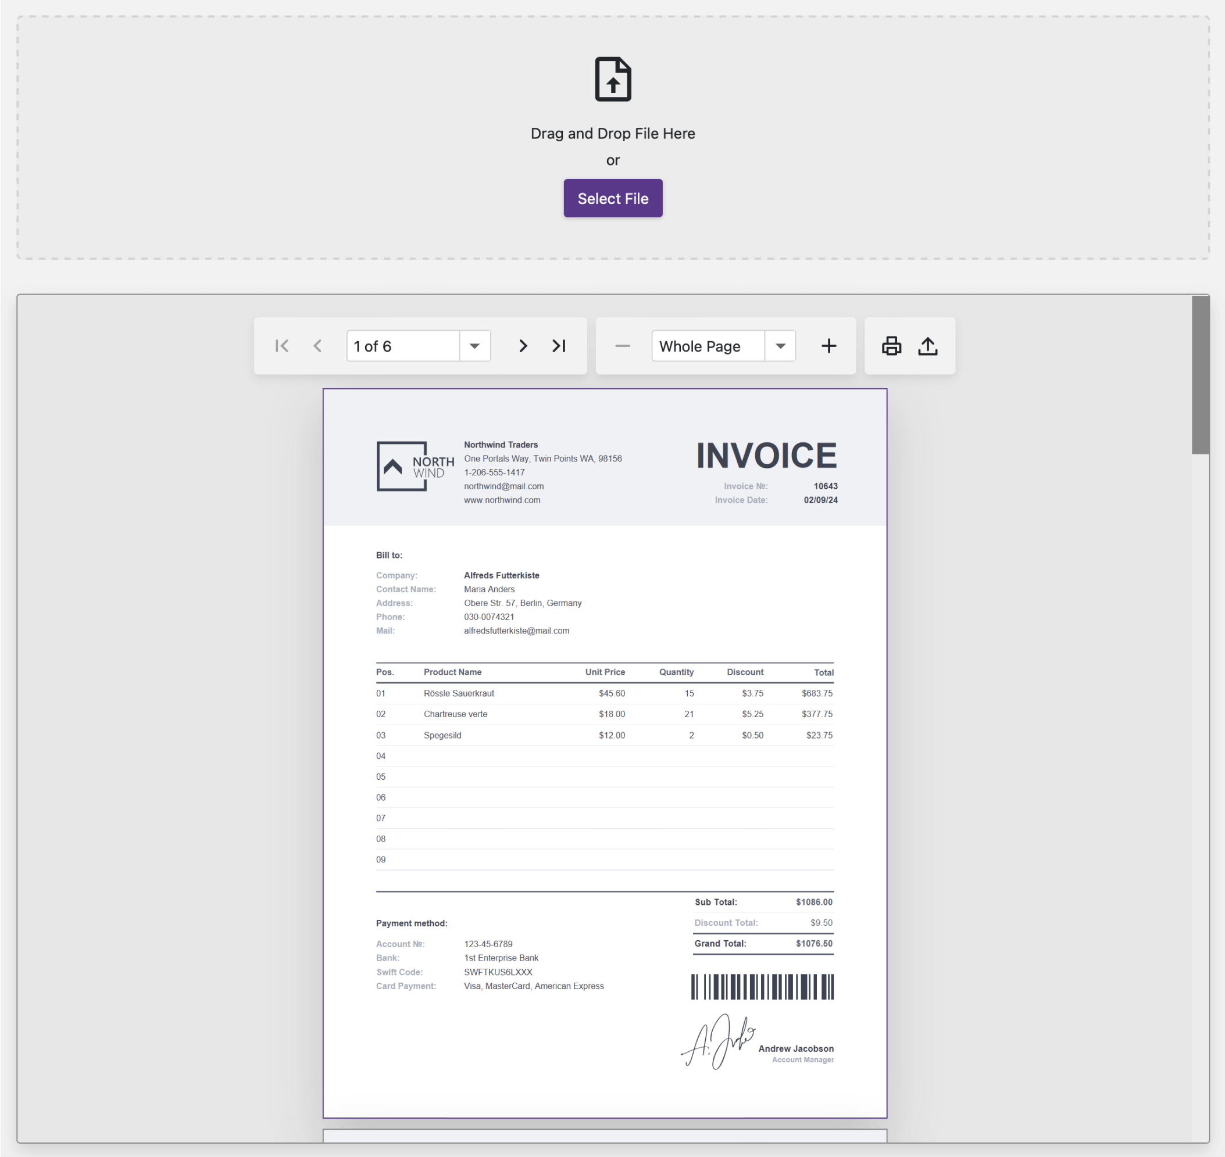Zoom in using the plus icon
Image resolution: width=1225 pixels, height=1157 pixels.
pos(829,345)
